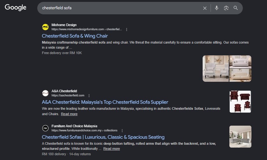The width and height of the screenshot is (267, 160).
Task: Open options for Mixhome Design result
Action: click(126, 29)
